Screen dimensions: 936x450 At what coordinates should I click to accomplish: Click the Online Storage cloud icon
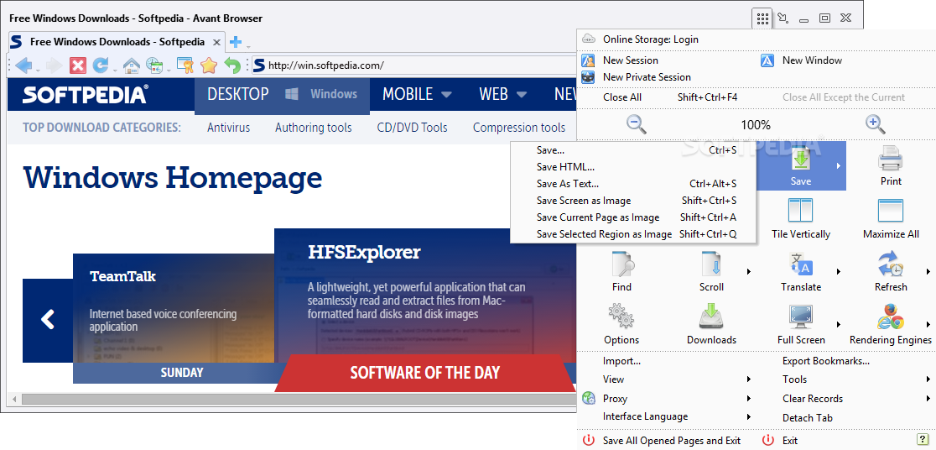[x=589, y=39]
